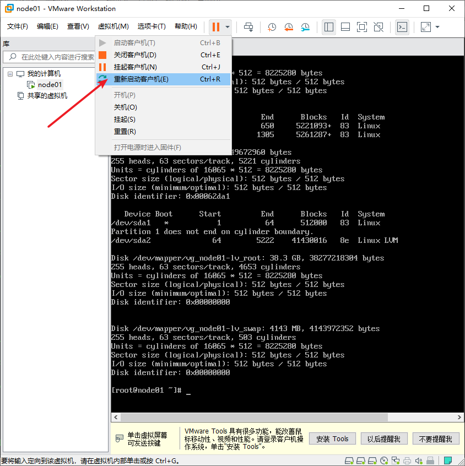Revert to snapshot using the clock-arrow icon
Image resolution: width=465 pixels, height=466 pixels.
pyautogui.click(x=288, y=27)
